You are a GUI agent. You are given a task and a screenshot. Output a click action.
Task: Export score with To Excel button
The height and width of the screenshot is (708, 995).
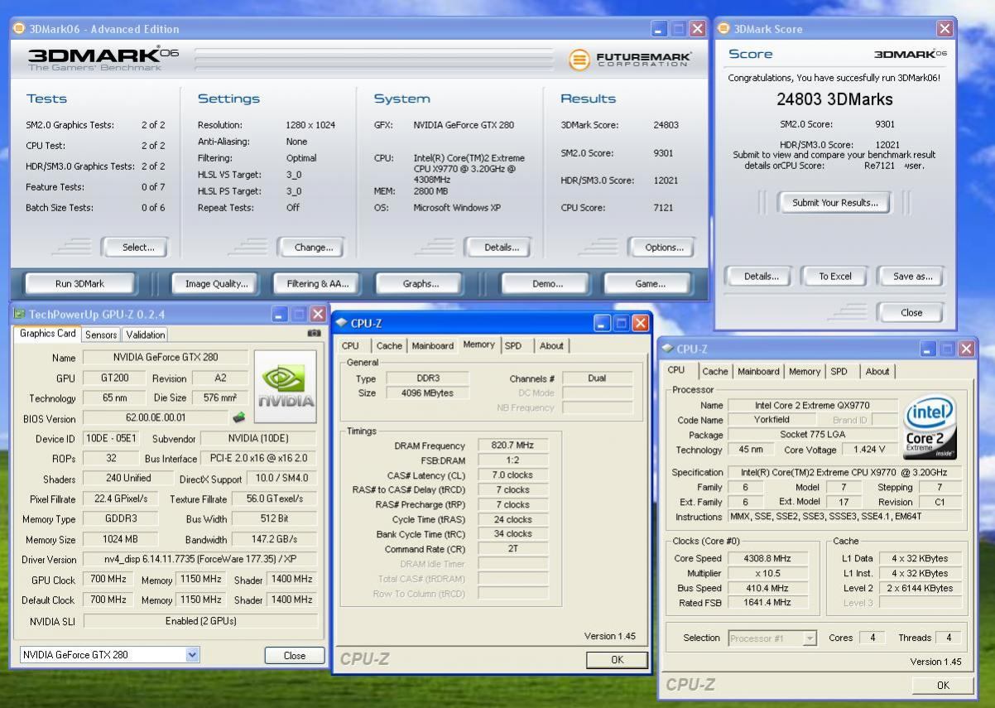pos(835,277)
